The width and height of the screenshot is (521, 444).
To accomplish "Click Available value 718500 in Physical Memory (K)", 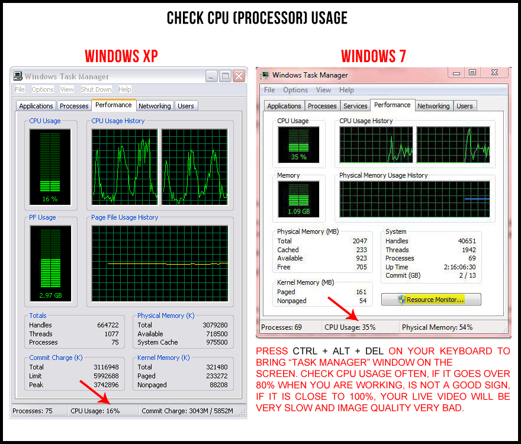I will click(x=217, y=334).
